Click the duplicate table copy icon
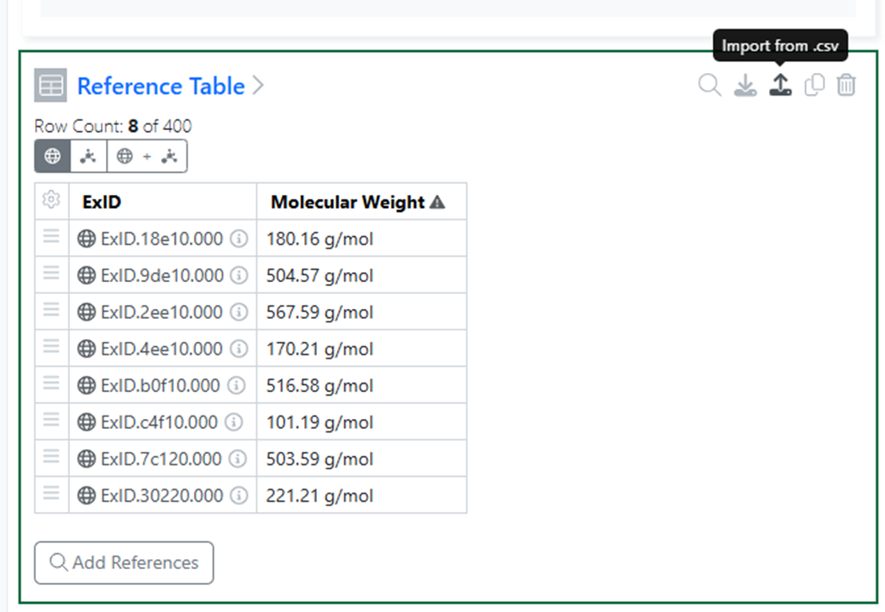Screen dimensions: 885x612 point(814,85)
